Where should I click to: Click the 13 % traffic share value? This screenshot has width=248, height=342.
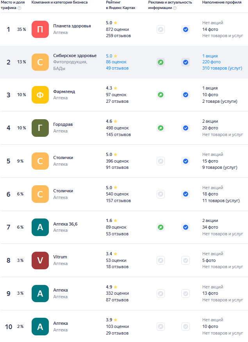[x=21, y=62]
